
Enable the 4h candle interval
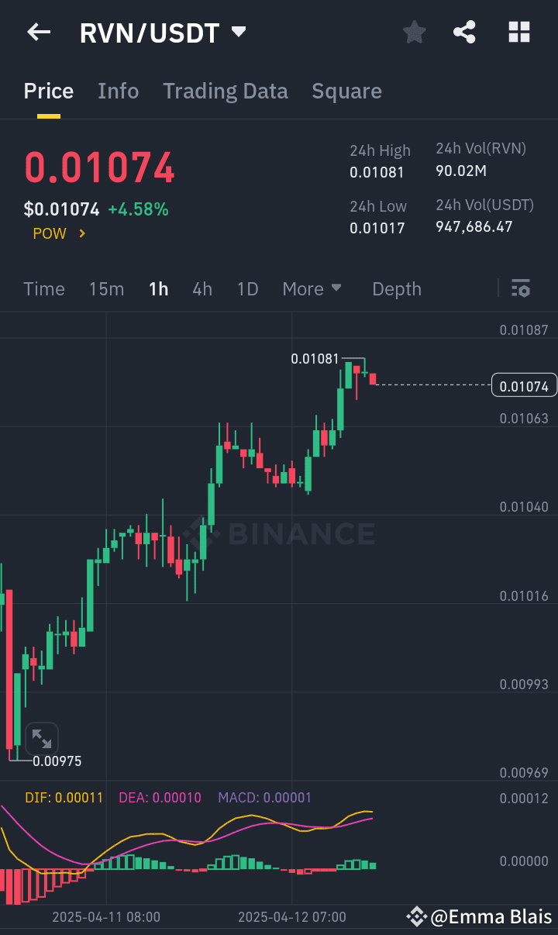click(x=202, y=288)
